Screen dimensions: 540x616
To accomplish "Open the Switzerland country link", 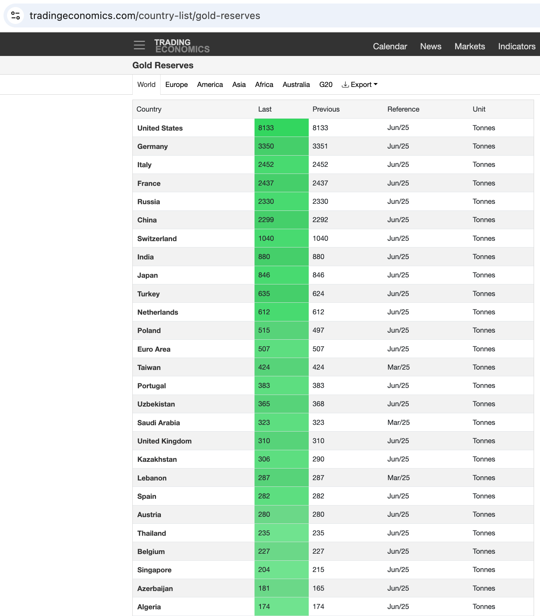I will click(157, 239).
